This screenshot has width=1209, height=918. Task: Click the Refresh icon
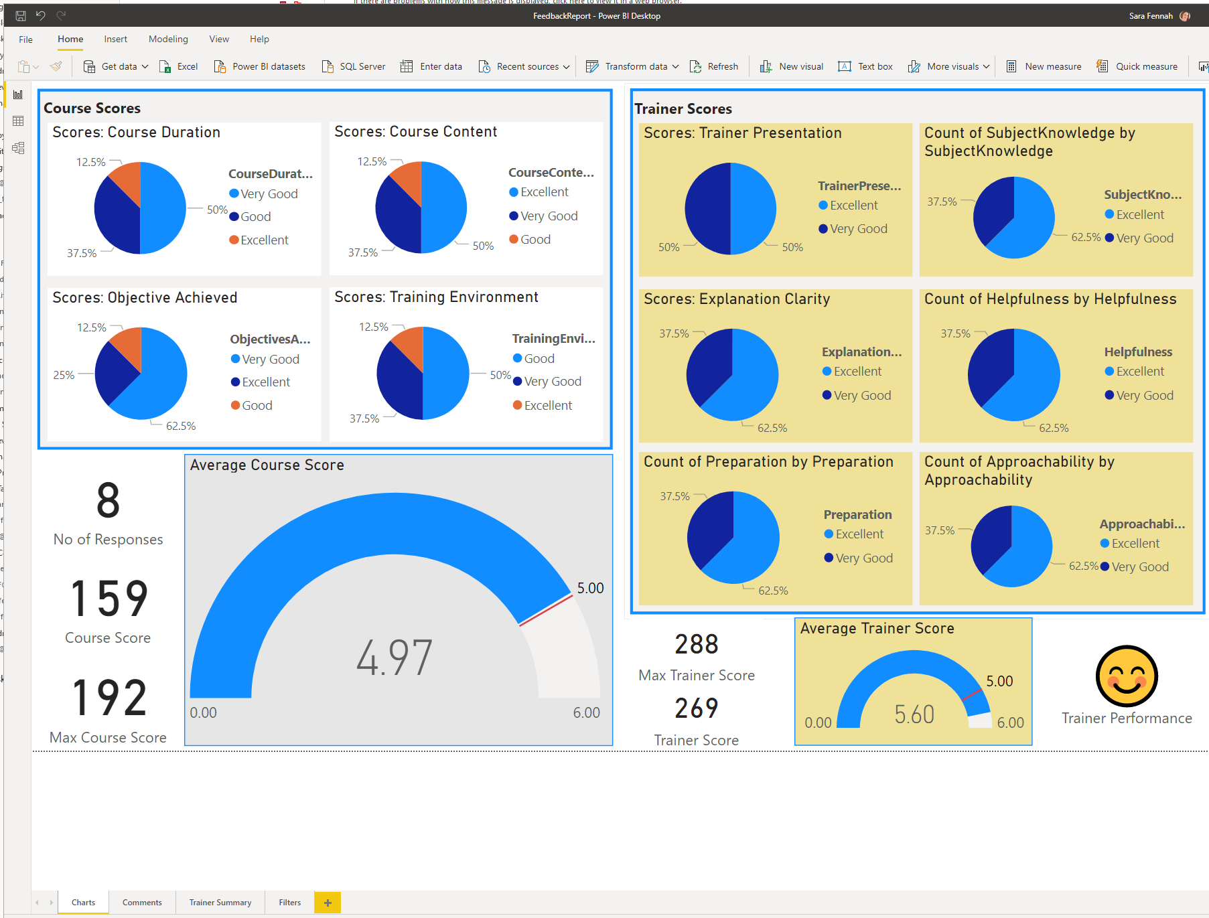click(696, 66)
